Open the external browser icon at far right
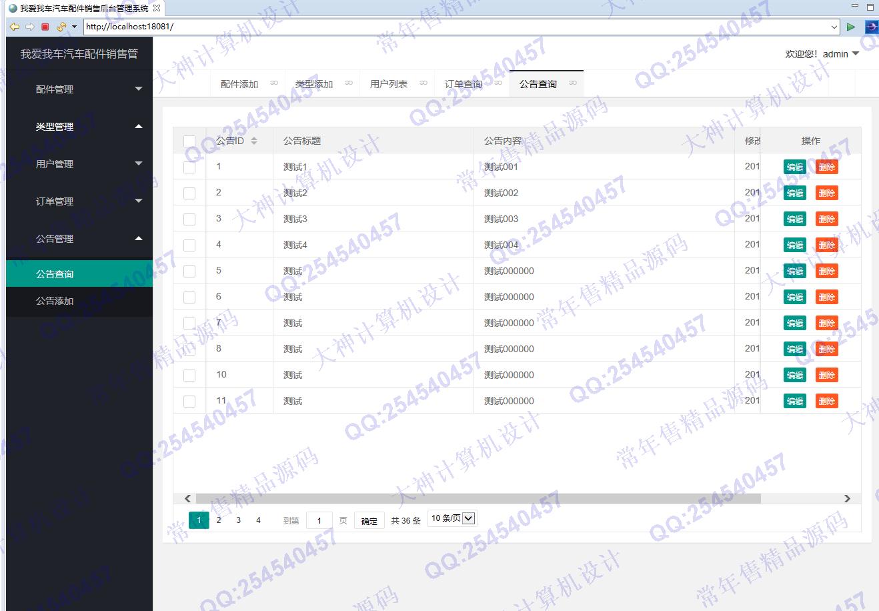Image resolution: width=879 pixels, height=611 pixels. click(871, 27)
